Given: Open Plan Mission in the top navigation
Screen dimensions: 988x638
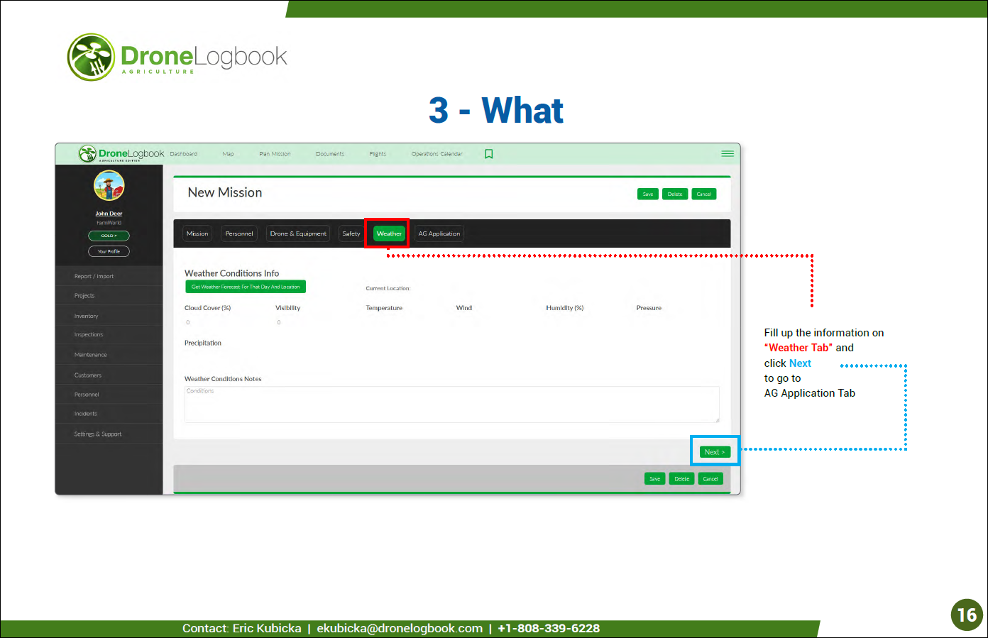Looking at the screenshot, I should click(275, 154).
